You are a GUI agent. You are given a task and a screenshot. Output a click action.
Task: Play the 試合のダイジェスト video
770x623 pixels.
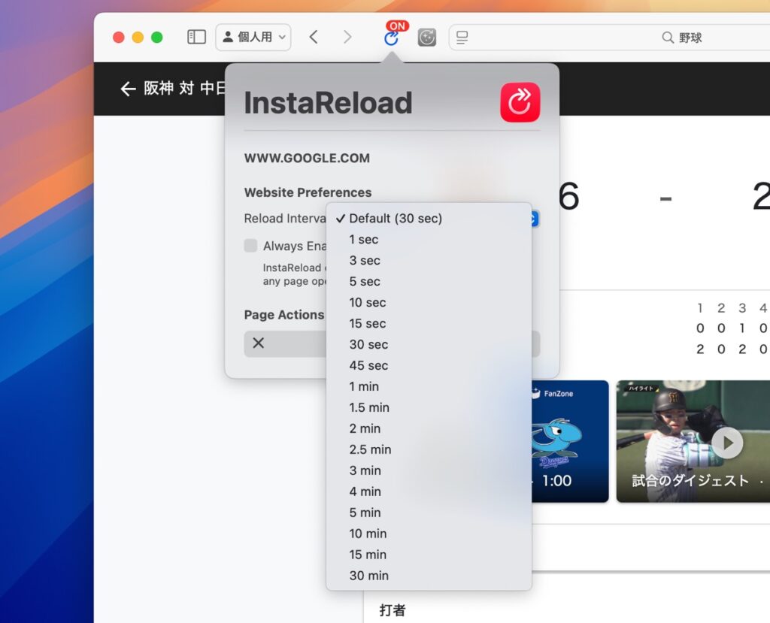tap(727, 443)
